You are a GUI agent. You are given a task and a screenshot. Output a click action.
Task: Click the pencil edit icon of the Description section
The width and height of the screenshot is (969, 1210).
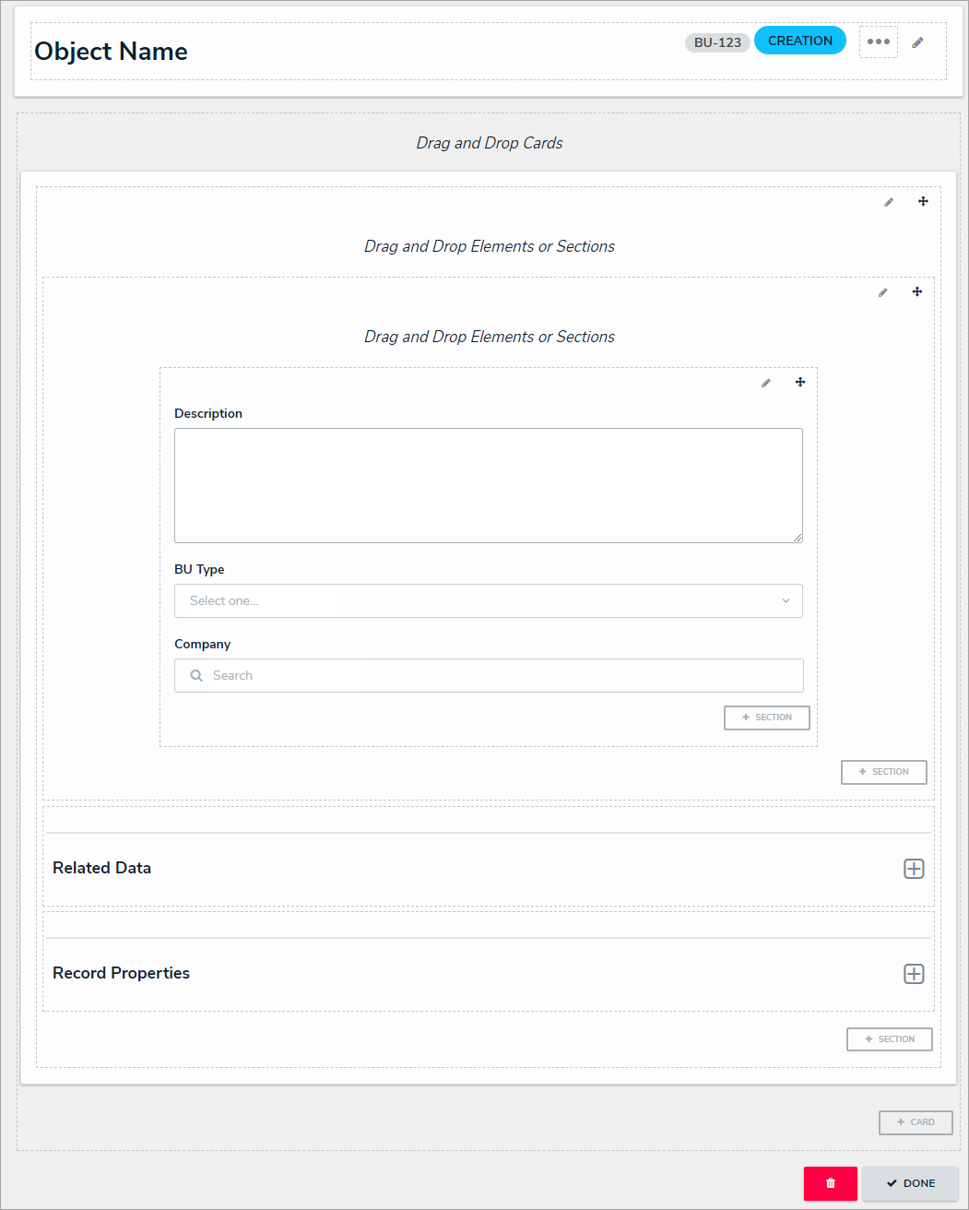tap(766, 383)
